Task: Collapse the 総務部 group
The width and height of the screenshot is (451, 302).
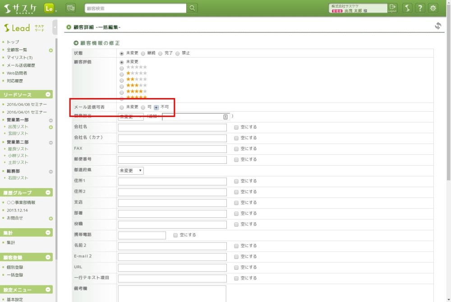Action: tap(51, 171)
